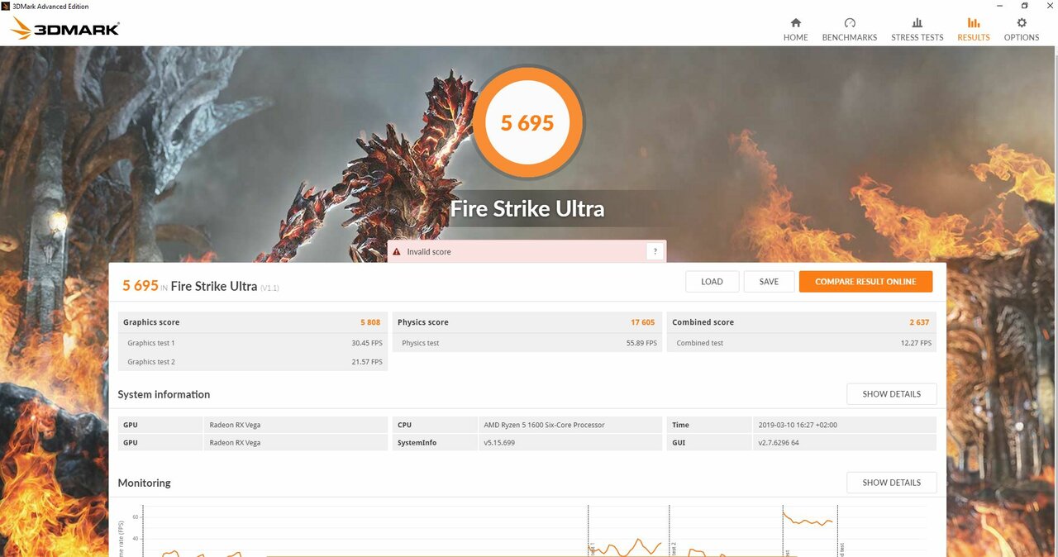Click the Graphics test 2 row
The image size is (1058, 557).
pyautogui.click(x=253, y=362)
